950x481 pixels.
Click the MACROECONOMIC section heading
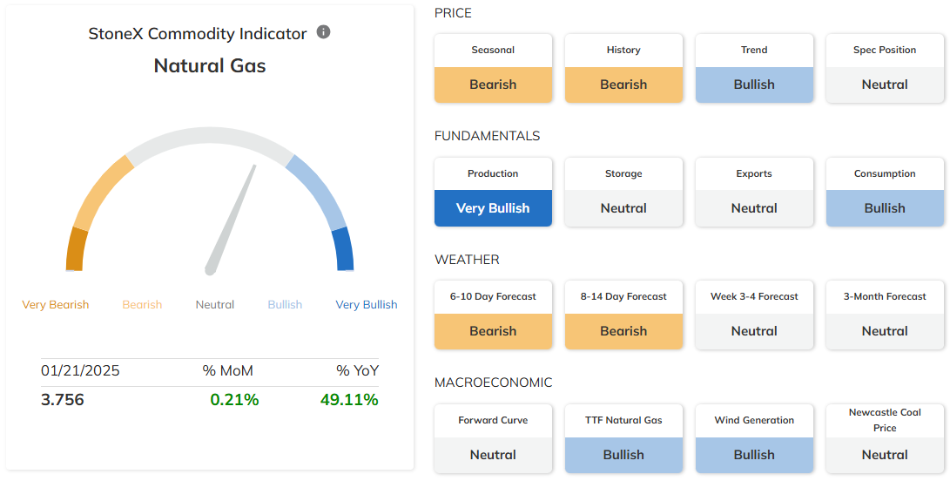click(493, 383)
